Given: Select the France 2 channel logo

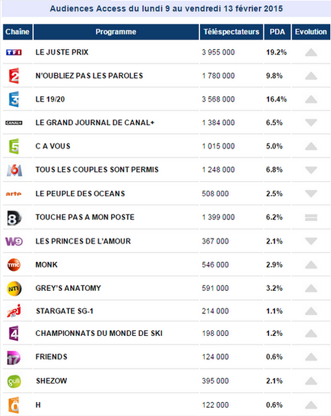Looking at the screenshot, I should pyautogui.click(x=14, y=76).
